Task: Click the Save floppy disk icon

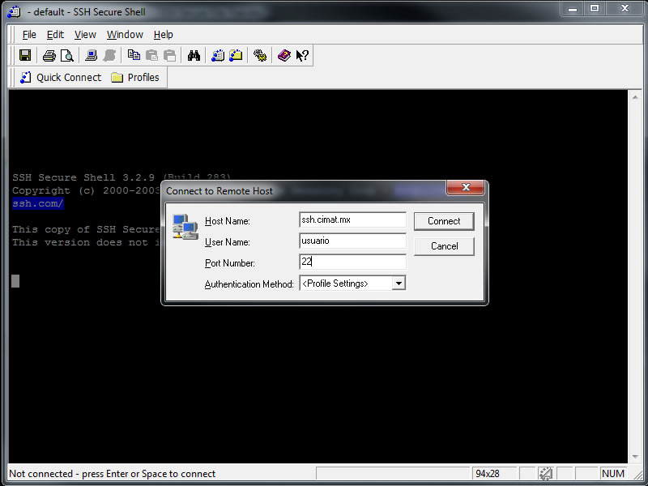Action: tap(25, 55)
